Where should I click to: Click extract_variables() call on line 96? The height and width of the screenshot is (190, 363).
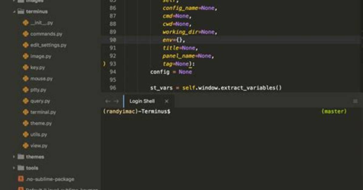point(251,88)
